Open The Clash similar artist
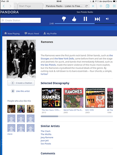 [46, 131]
